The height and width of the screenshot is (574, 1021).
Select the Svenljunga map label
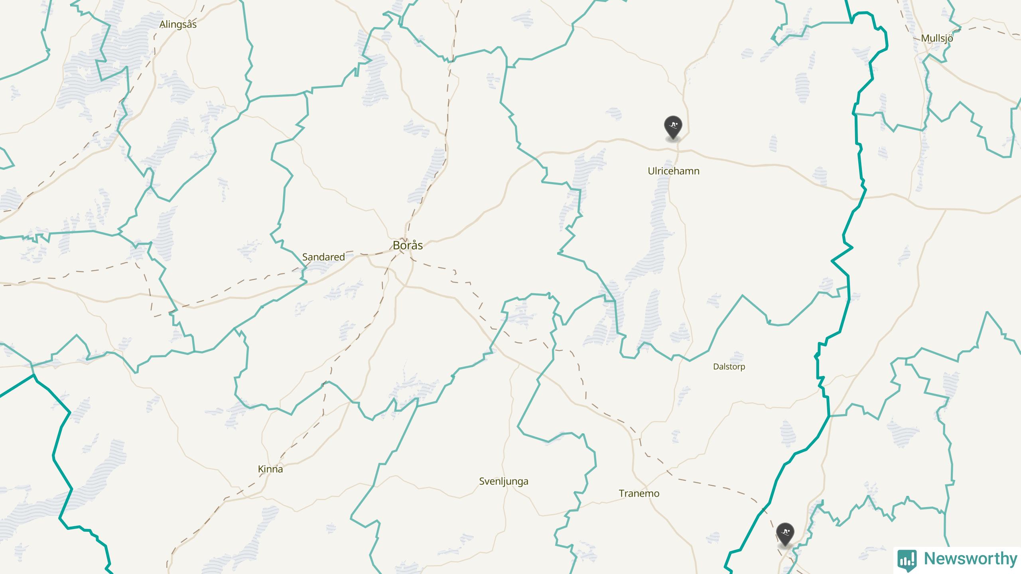point(504,482)
